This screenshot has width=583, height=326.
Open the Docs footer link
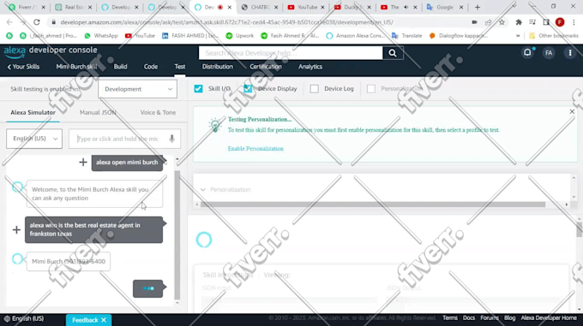tap(469, 317)
